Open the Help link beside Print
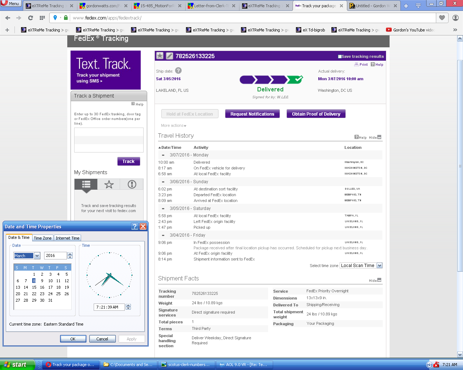The image size is (463, 370). tap(377, 65)
